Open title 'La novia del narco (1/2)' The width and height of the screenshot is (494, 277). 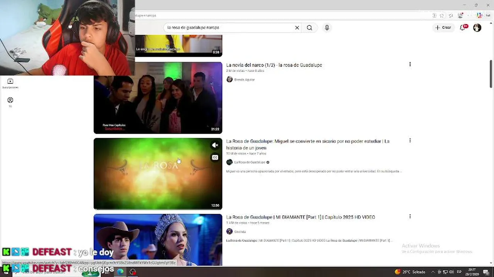pyautogui.click(x=274, y=65)
